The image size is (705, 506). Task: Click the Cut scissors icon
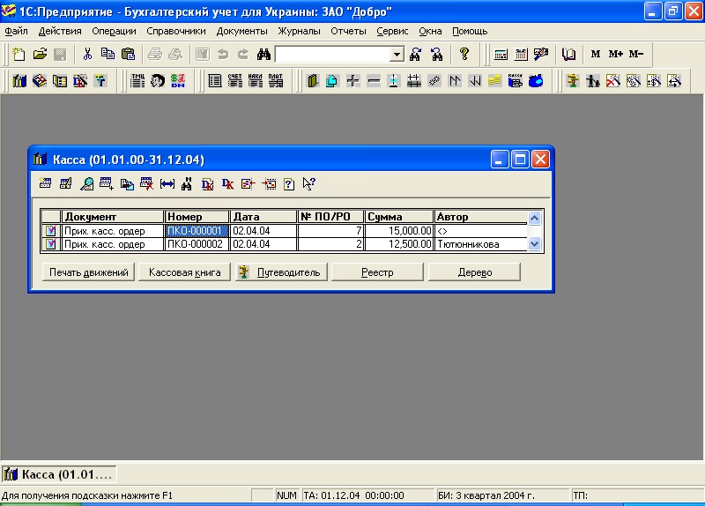(87, 55)
